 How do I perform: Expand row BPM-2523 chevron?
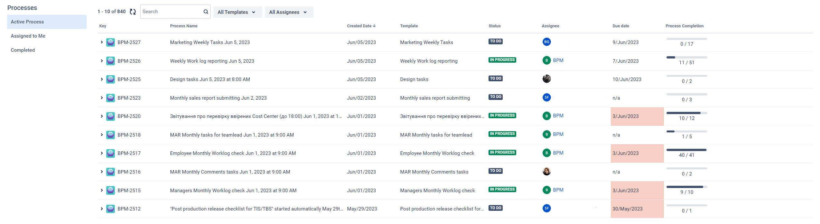(x=102, y=98)
